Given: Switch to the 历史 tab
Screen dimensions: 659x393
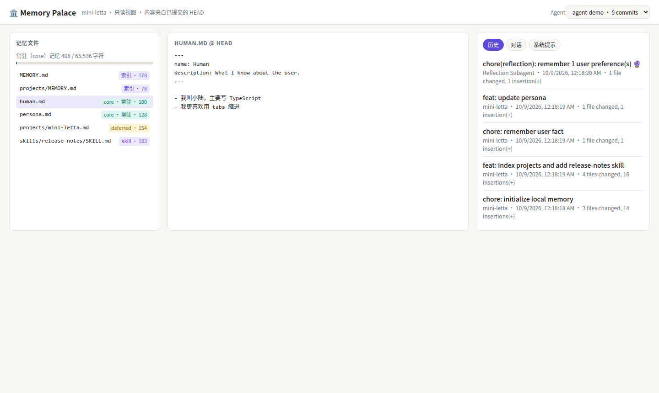Looking at the screenshot, I should pos(493,45).
